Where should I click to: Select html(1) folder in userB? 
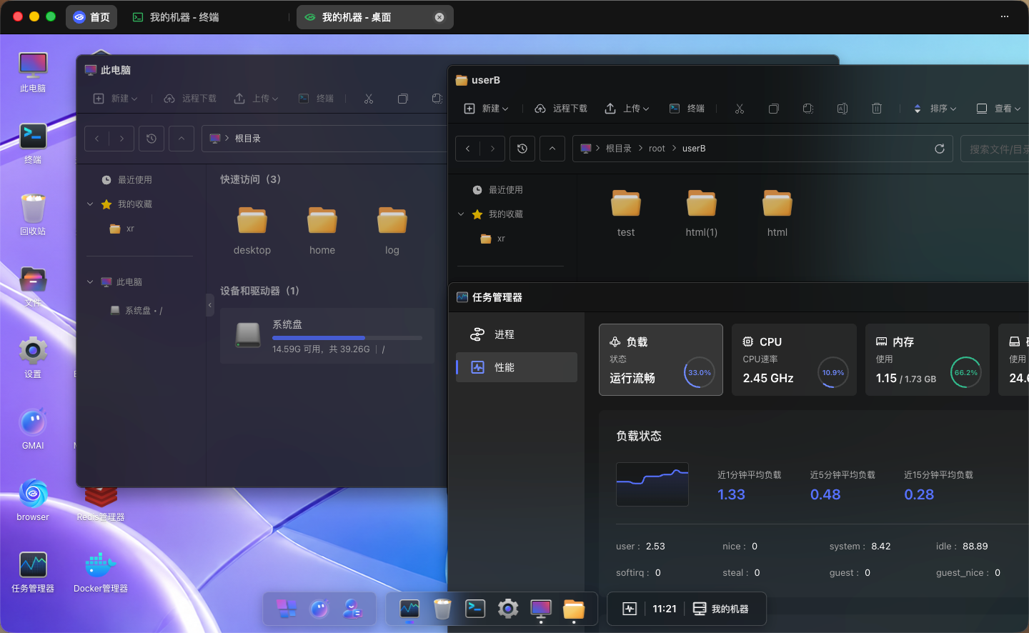[702, 213]
